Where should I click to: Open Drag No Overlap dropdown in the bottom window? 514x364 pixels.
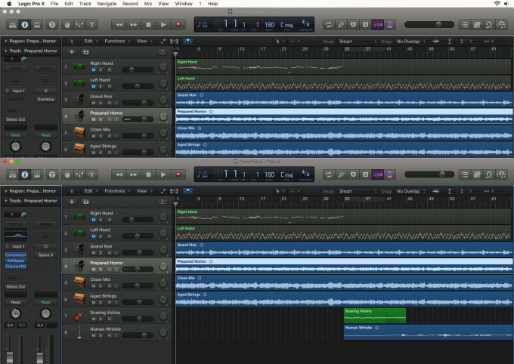pyautogui.click(x=410, y=191)
